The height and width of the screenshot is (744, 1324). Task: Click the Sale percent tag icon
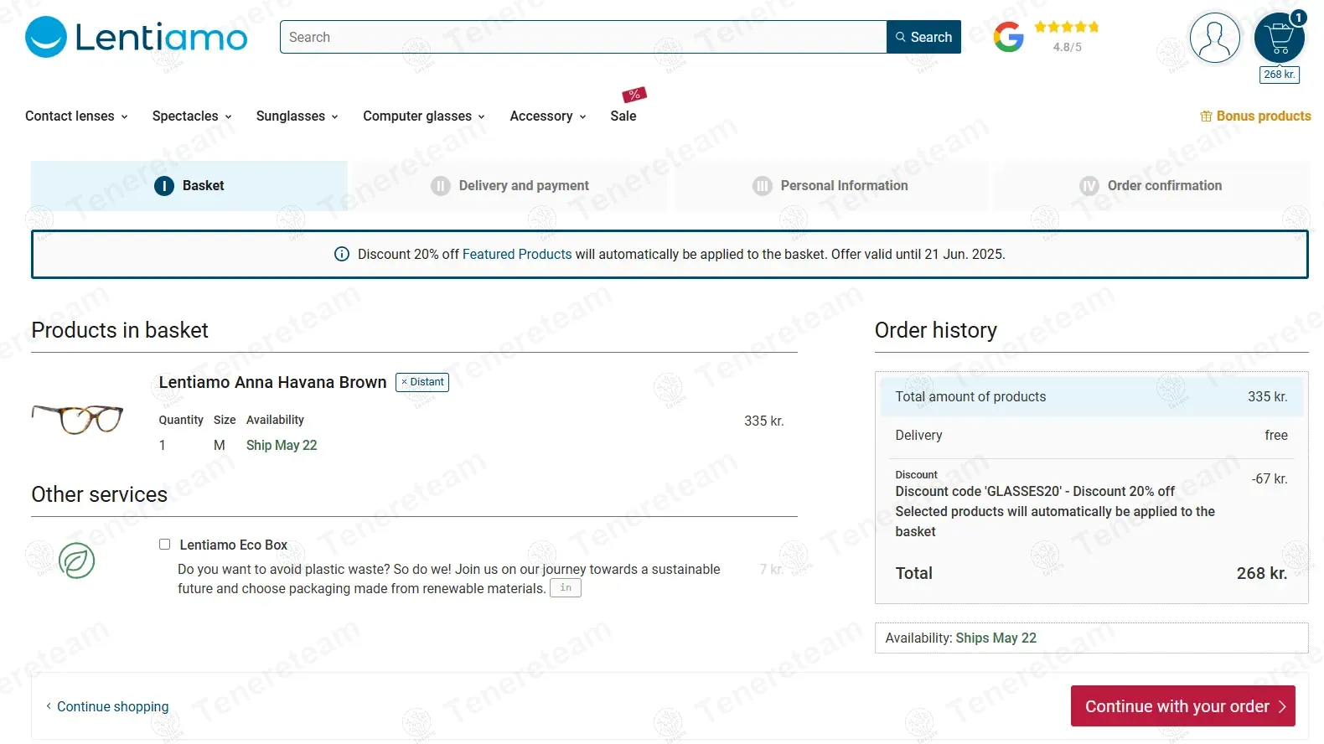click(x=634, y=95)
